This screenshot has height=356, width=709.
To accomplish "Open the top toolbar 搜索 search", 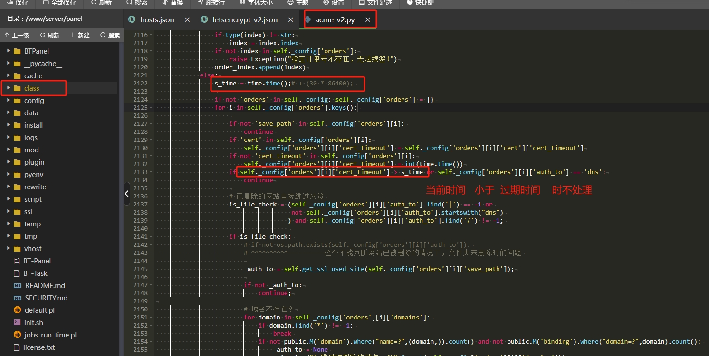I will (137, 3).
